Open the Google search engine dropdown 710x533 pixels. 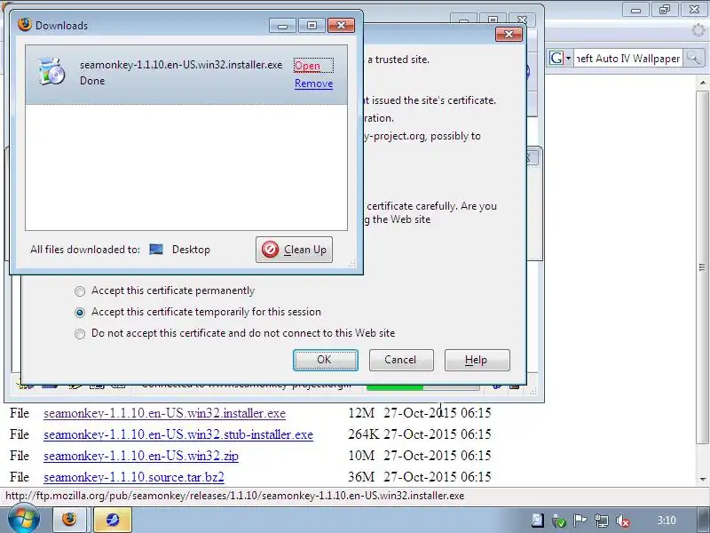click(568, 58)
